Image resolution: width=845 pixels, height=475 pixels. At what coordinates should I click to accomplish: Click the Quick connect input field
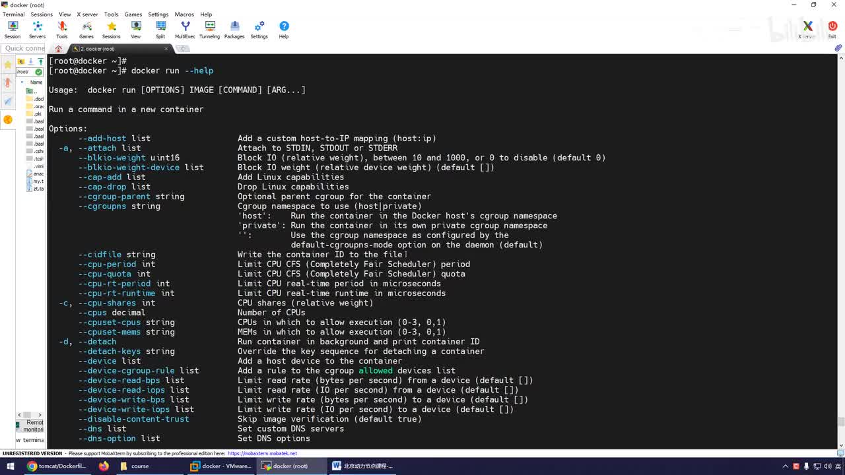pyautogui.click(x=24, y=48)
